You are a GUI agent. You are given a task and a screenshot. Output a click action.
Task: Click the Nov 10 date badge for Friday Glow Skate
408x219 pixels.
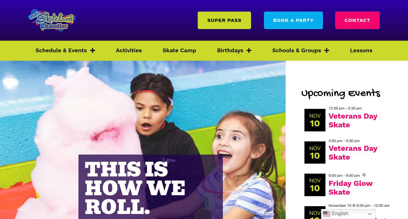click(x=315, y=185)
